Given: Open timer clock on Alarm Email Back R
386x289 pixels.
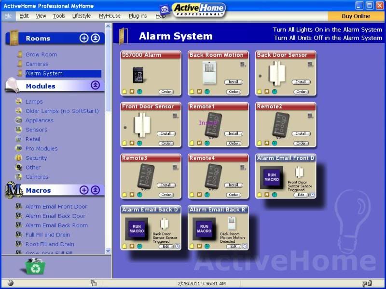Looking at the screenshot, I should coord(245,246).
